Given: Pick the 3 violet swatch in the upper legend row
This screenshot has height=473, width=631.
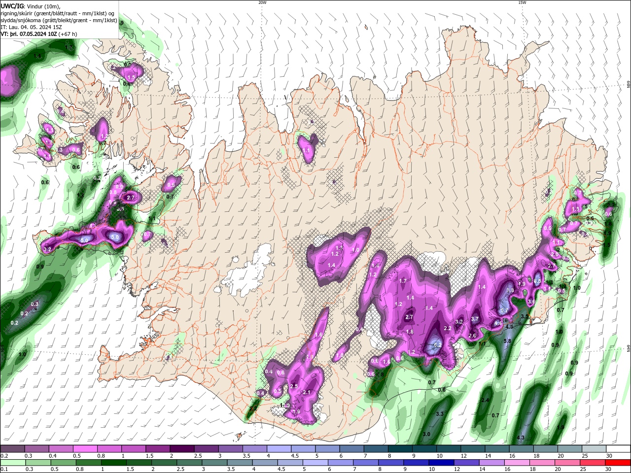Looking at the screenshot, I should [x=231, y=448].
